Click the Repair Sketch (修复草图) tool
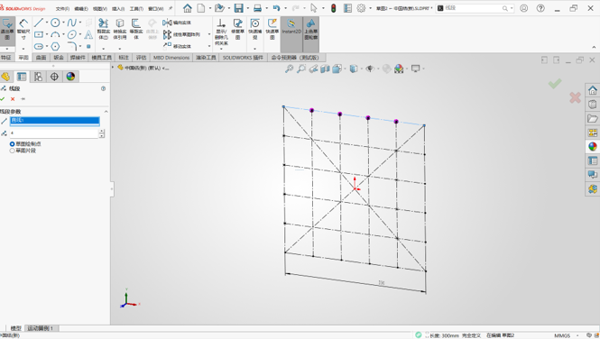Image resolution: width=600 pixels, height=339 pixels. (237, 29)
